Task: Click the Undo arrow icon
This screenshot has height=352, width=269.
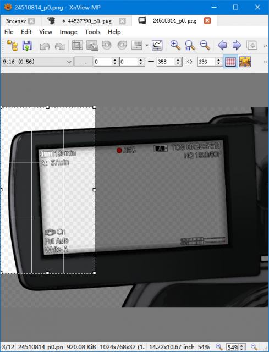Action: tap(45, 46)
